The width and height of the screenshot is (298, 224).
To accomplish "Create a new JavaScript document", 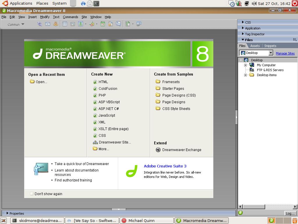I will (104, 116).
